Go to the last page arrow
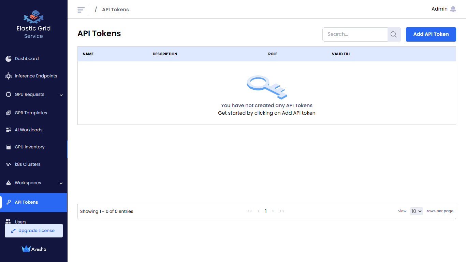 click(282, 211)
